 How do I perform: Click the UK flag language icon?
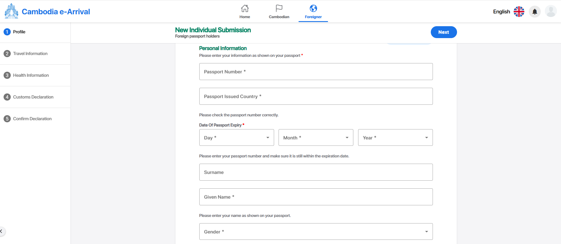(519, 12)
